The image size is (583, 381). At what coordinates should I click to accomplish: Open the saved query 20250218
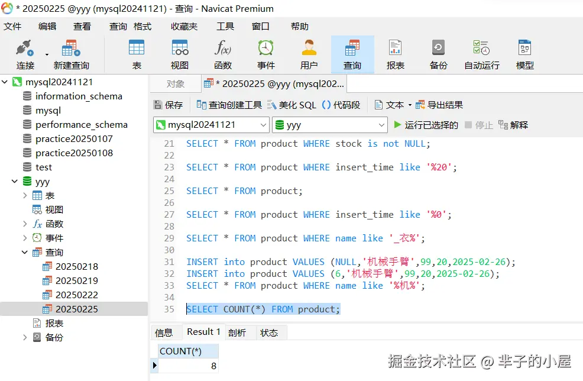click(77, 266)
